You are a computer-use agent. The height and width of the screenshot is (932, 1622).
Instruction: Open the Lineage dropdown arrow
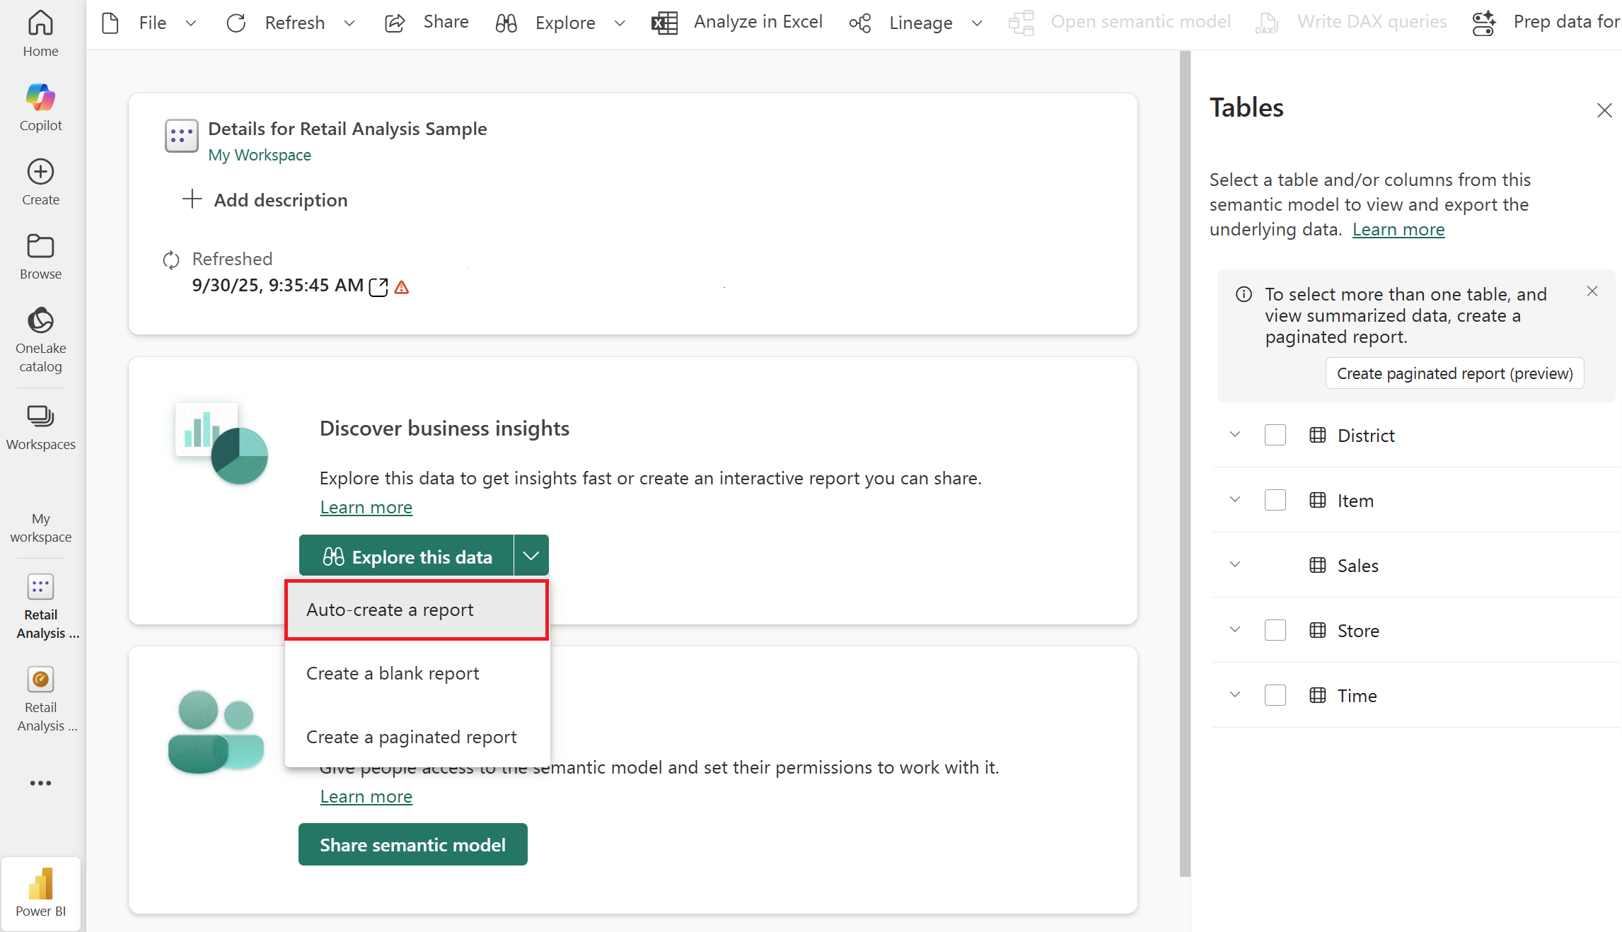(x=977, y=23)
